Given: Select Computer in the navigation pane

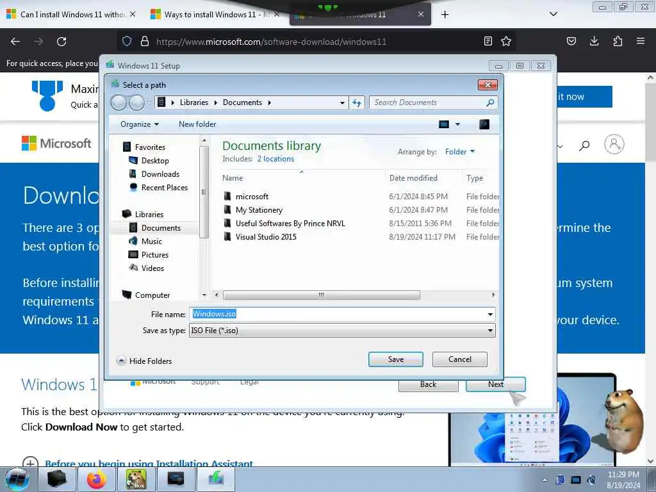Looking at the screenshot, I should 152,295.
